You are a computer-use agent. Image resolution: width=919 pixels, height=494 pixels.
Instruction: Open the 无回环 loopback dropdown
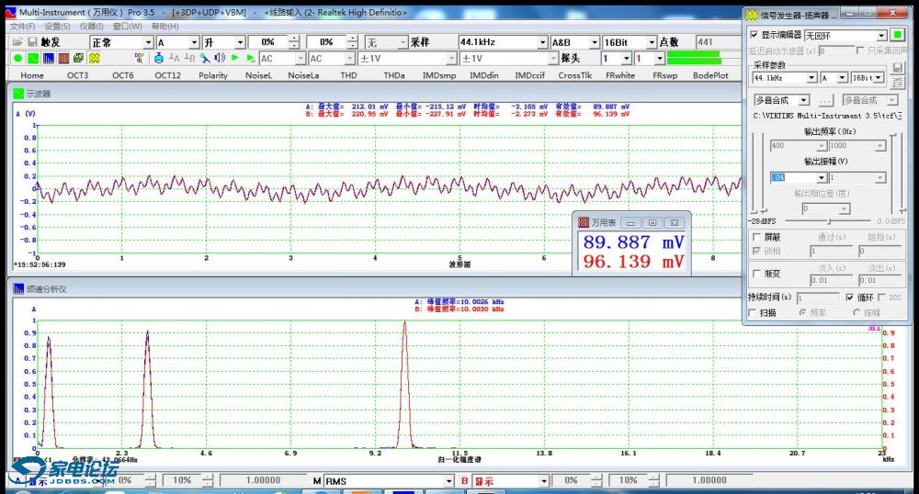click(x=881, y=35)
